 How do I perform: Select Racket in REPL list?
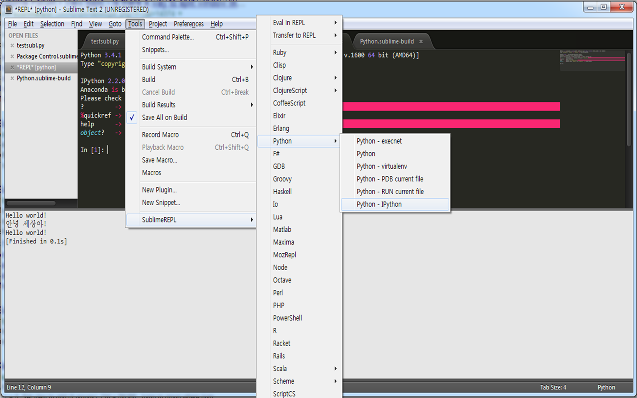click(299, 344)
